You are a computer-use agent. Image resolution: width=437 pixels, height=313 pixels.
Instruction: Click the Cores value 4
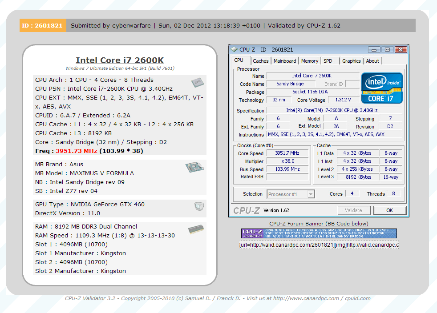352,193
